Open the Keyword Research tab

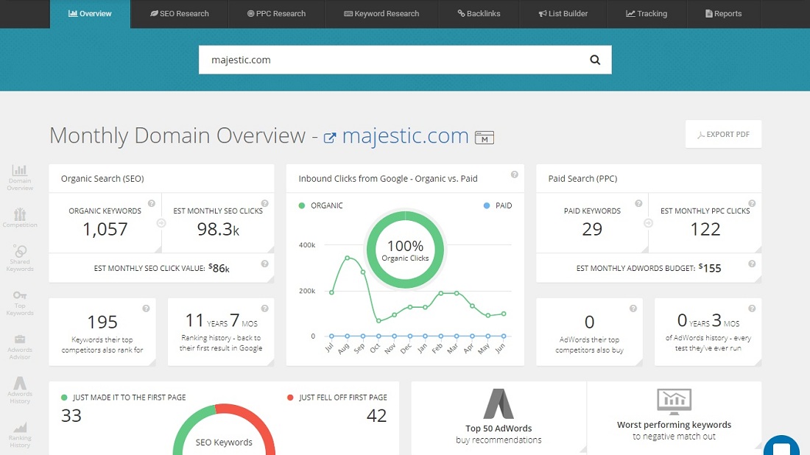[381, 14]
